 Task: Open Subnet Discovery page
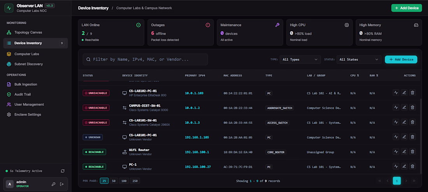[35, 64]
